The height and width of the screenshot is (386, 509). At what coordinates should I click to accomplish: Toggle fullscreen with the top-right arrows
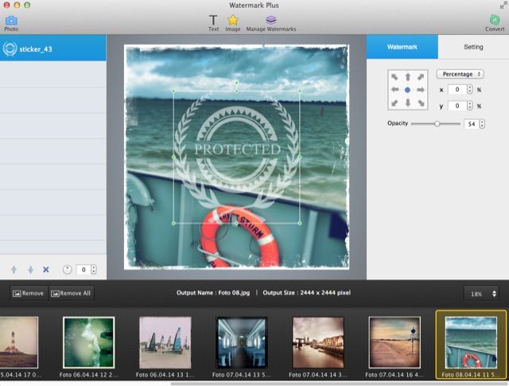(x=503, y=6)
